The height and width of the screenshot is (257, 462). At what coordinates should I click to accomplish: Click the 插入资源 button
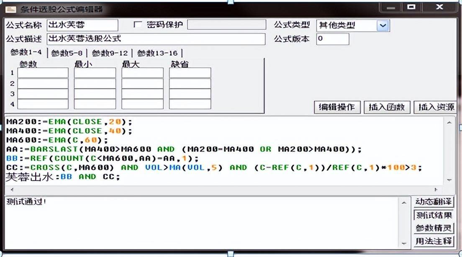436,107
